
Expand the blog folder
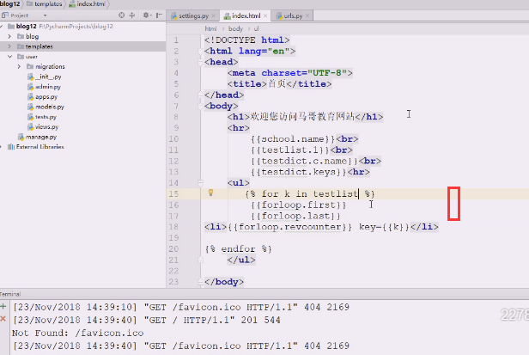click(9, 36)
